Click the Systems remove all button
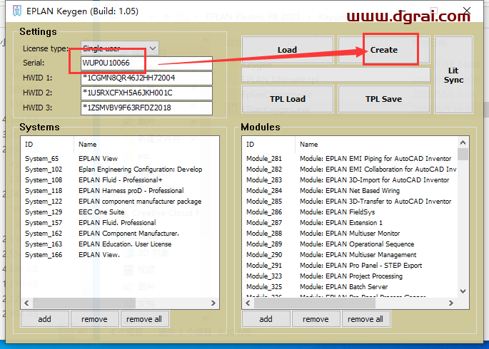This screenshot has width=489, height=349. tap(144, 319)
